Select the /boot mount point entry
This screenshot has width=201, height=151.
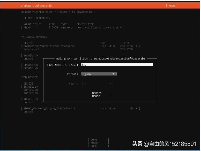(27, 27)
